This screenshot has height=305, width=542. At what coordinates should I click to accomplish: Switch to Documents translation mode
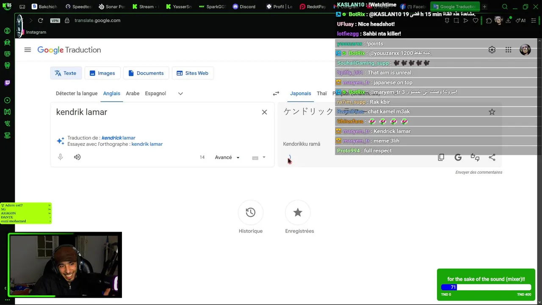(x=146, y=73)
